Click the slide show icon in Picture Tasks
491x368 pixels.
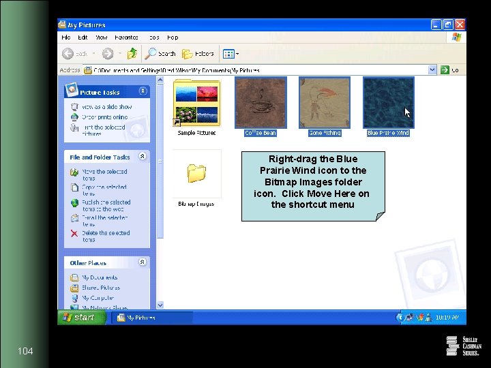click(x=74, y=107)
